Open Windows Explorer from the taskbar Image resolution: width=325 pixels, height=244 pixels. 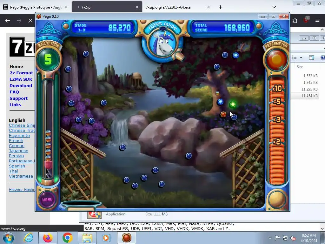(x=87, y=238)
